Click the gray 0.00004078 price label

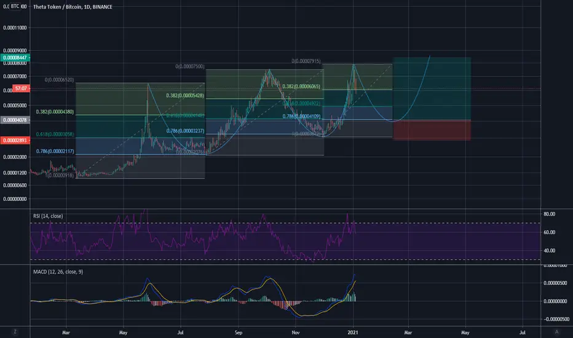15,120
